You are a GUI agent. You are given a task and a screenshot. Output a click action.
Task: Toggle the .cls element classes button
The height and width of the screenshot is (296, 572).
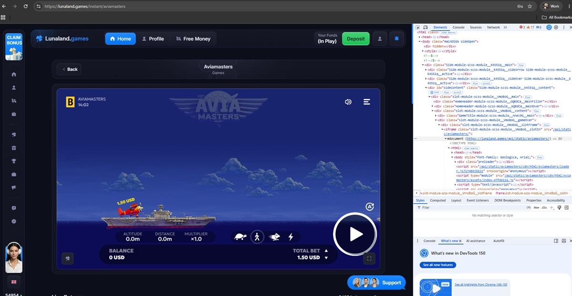(544, 208)
